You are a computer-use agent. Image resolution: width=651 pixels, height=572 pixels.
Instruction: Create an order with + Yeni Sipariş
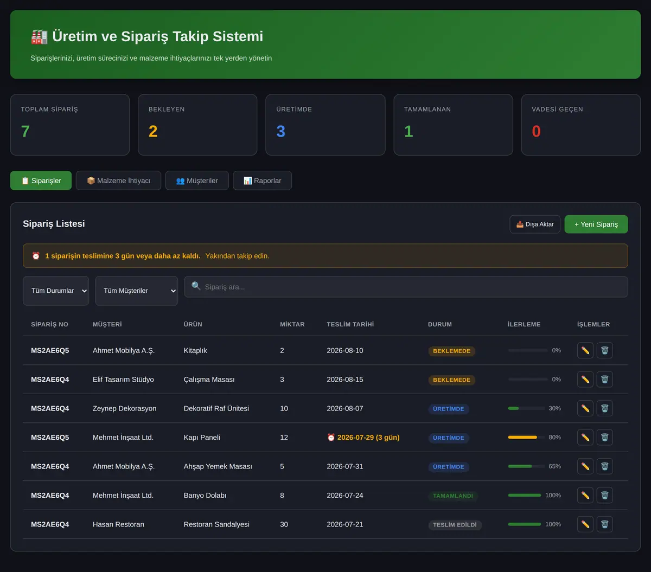596,224
